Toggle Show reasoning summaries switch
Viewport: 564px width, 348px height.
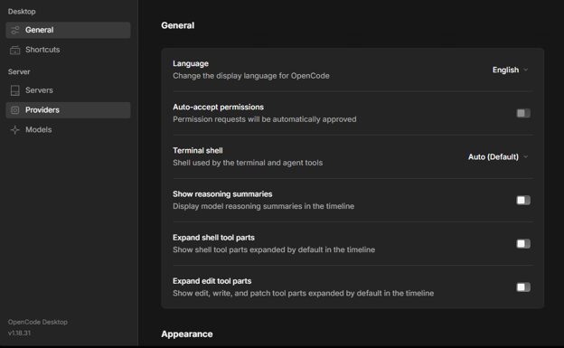click(x=523, y=200)
